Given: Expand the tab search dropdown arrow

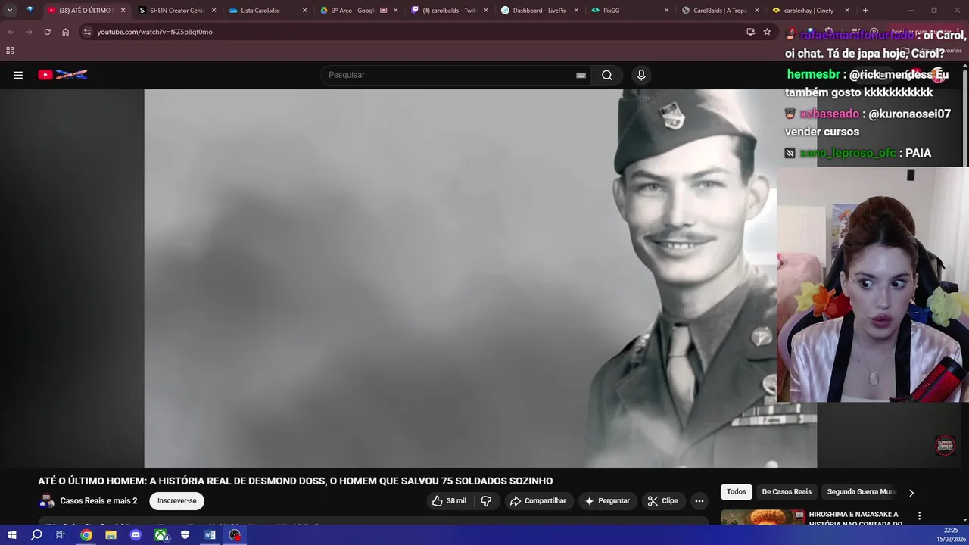Looking at the screenshot, I should pyautogui.click(x=10, y=11).
